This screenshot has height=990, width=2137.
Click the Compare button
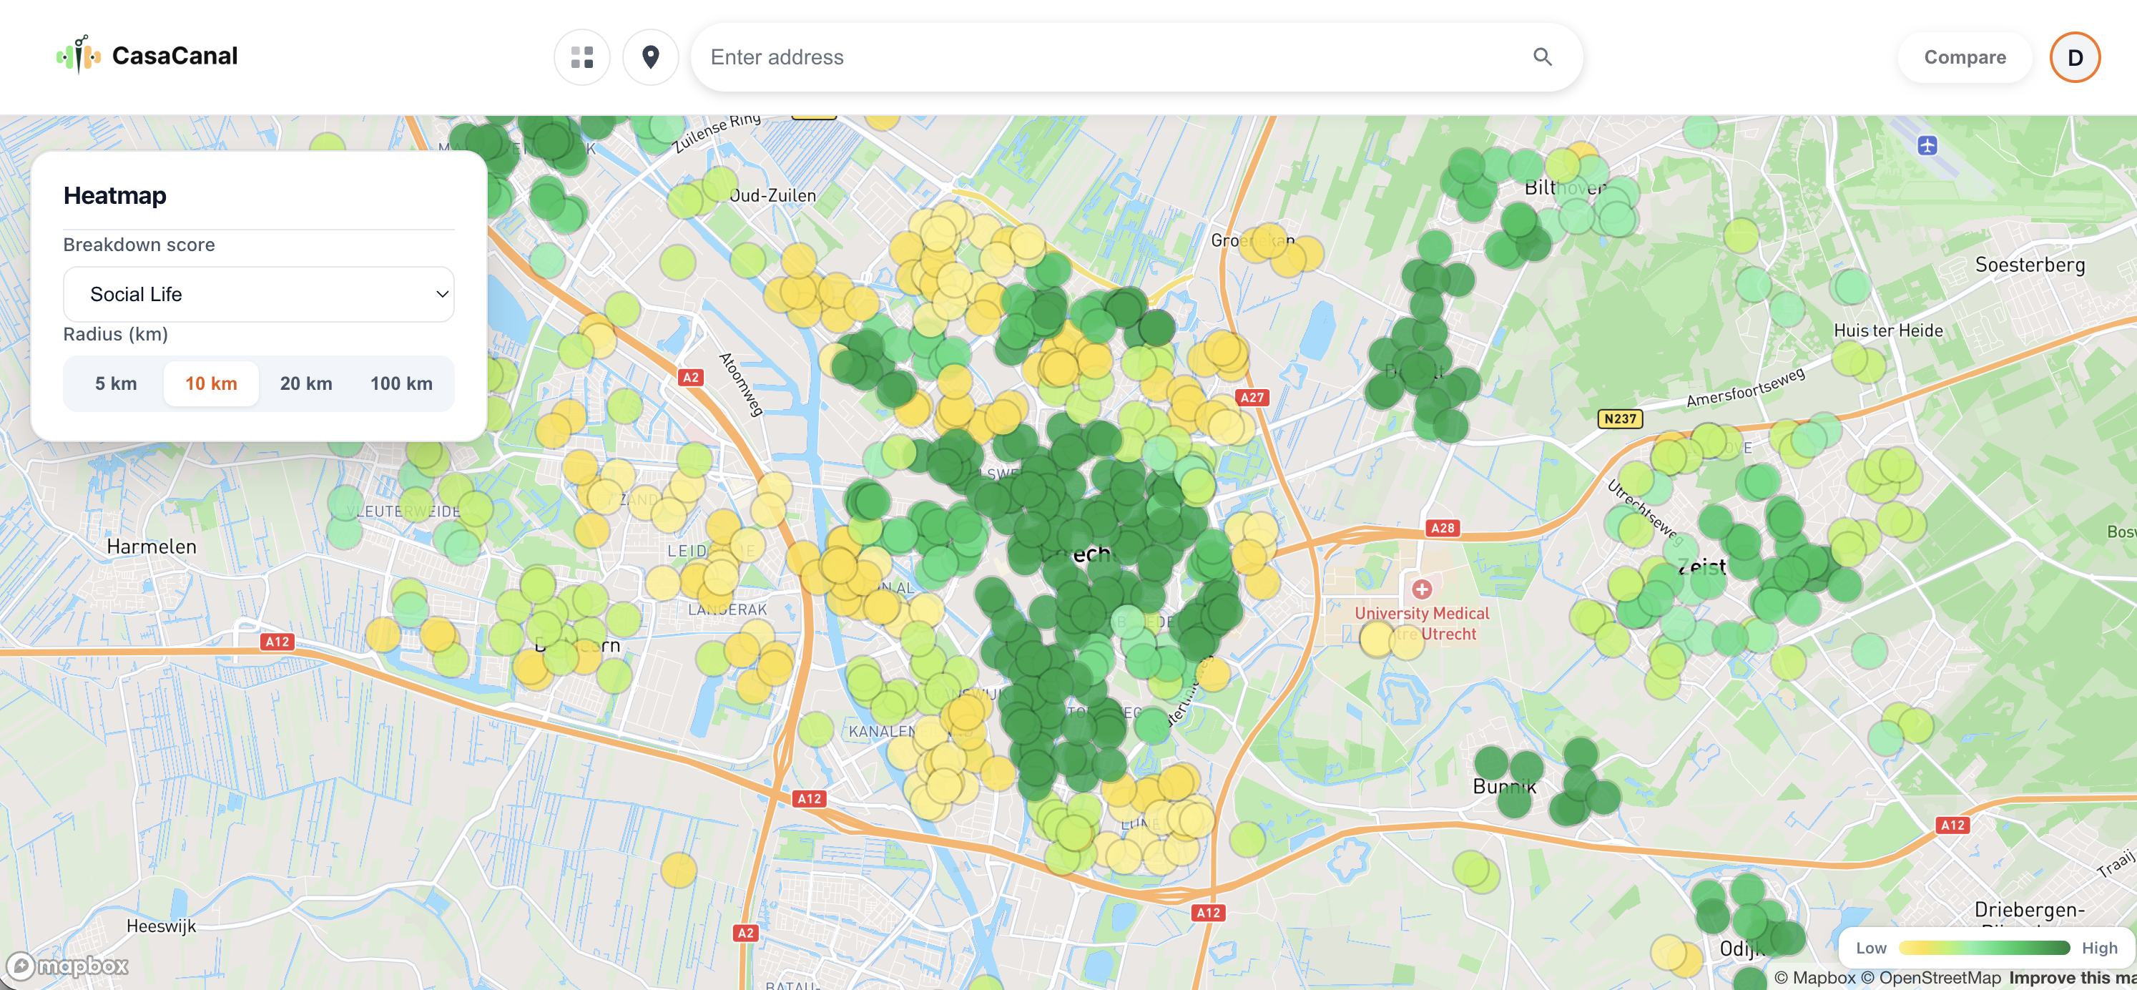1964,57
